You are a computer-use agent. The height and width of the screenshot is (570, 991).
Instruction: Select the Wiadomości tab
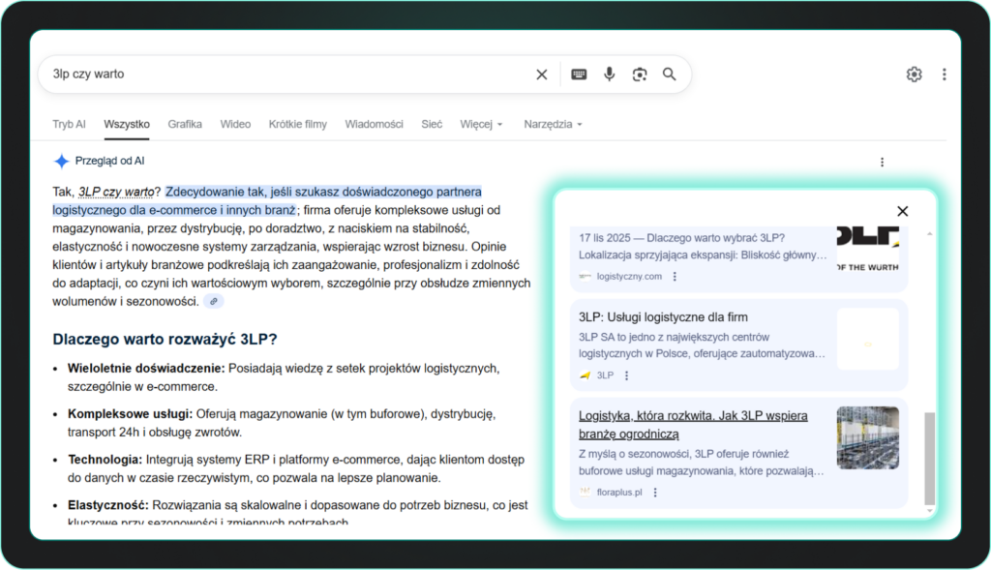coord(375,124)
